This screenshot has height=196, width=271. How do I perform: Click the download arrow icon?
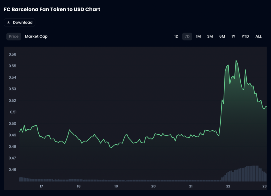click(x=8, y=22)
